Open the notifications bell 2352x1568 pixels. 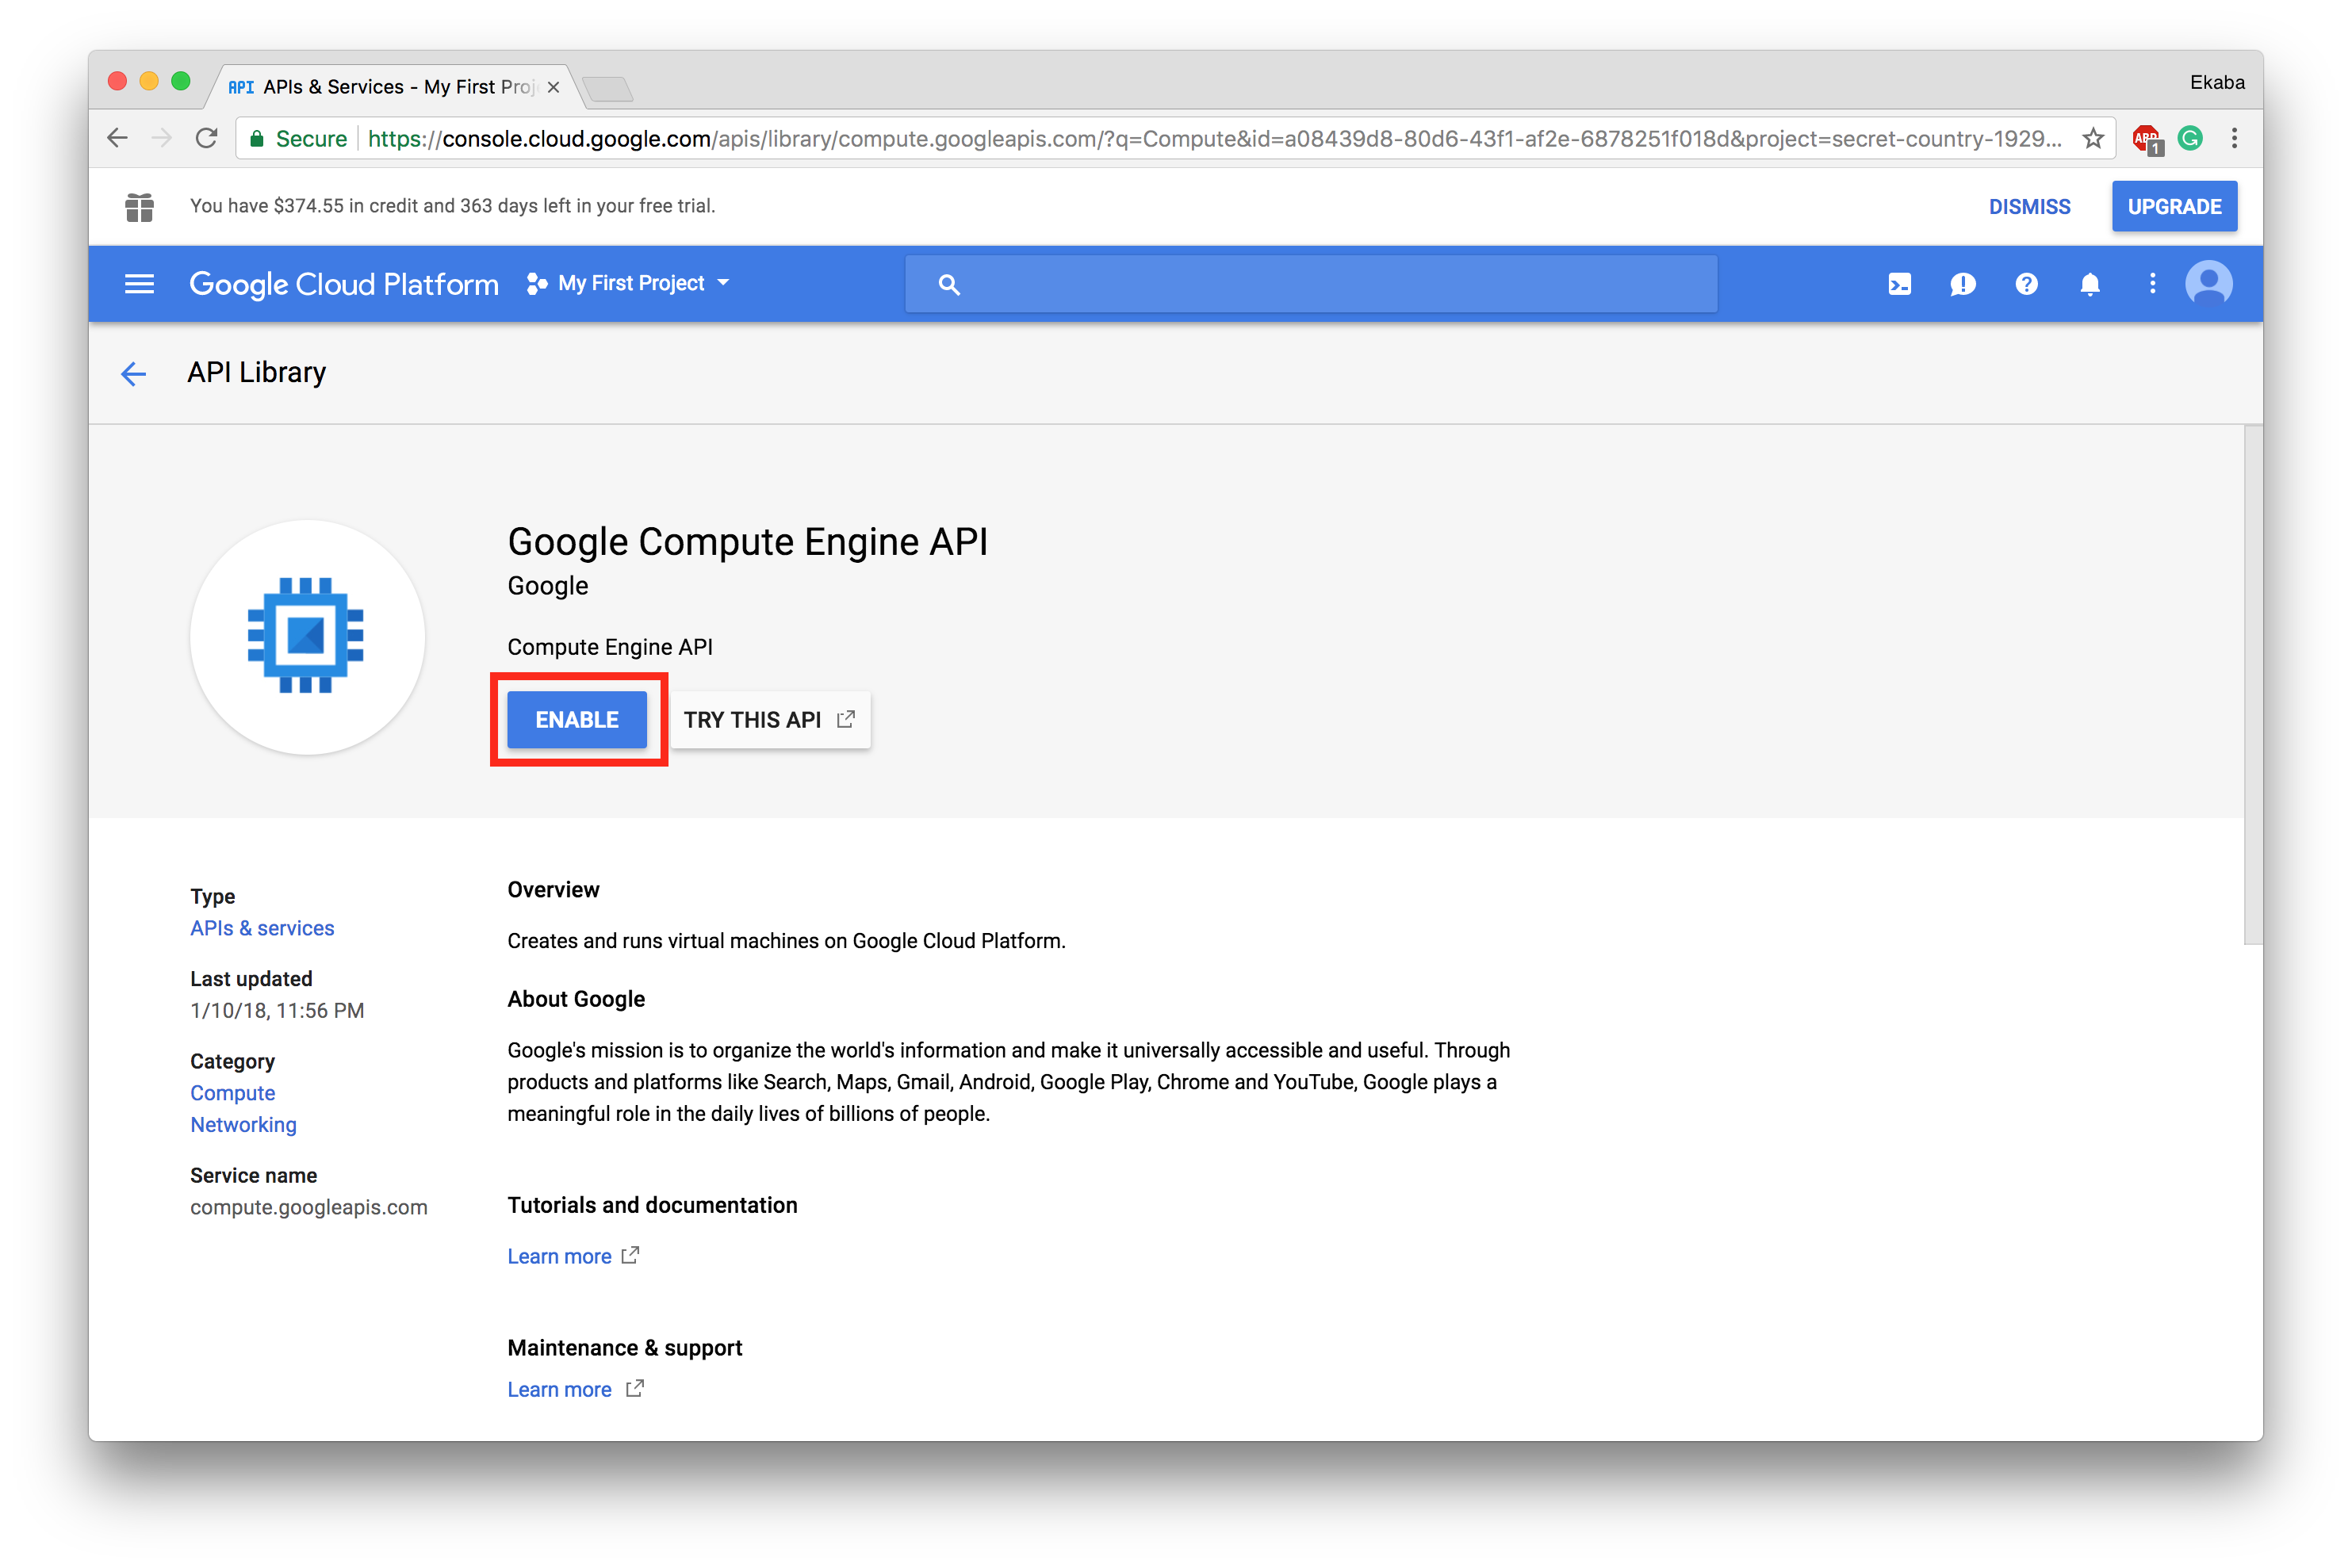2089,284
